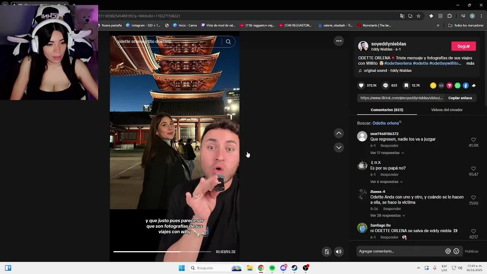This screenshot has width=487, height=274.
Task: Open the emoji picker in the comment box
Action: click(457, 251)
